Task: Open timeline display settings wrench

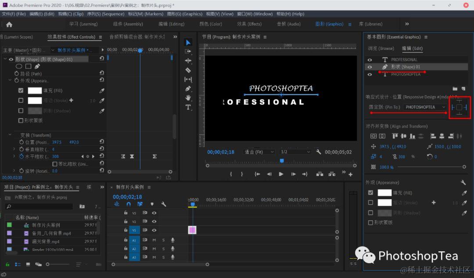Action: (x=164, y=204)
